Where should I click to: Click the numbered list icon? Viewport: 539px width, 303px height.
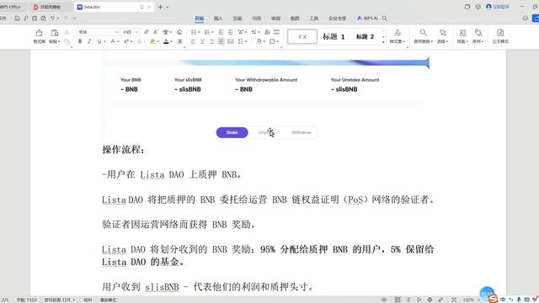tap(207, 32)
